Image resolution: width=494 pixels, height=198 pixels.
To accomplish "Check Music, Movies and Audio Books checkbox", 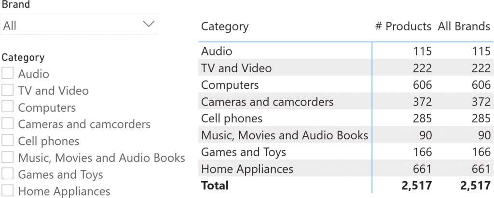I will [8, 158].
